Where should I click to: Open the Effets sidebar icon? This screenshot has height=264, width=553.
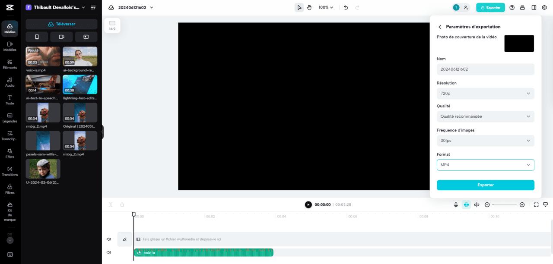pyautogui.click(x=10, y=154)
